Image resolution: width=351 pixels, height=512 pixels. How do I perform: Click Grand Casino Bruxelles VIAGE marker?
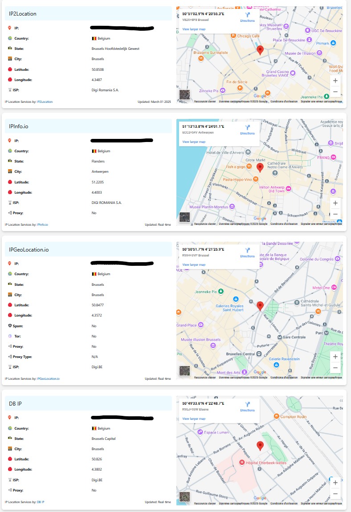click(x=293, y=73)
